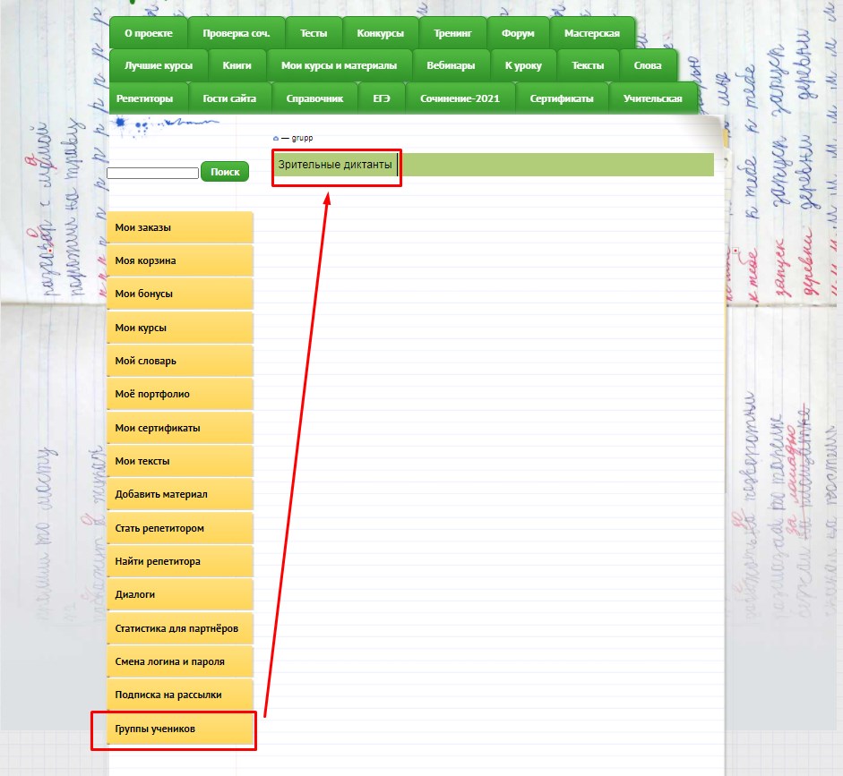843x776 pixels.
Task: Switch to the Тесты tab
Action: [x=314, y=33]
